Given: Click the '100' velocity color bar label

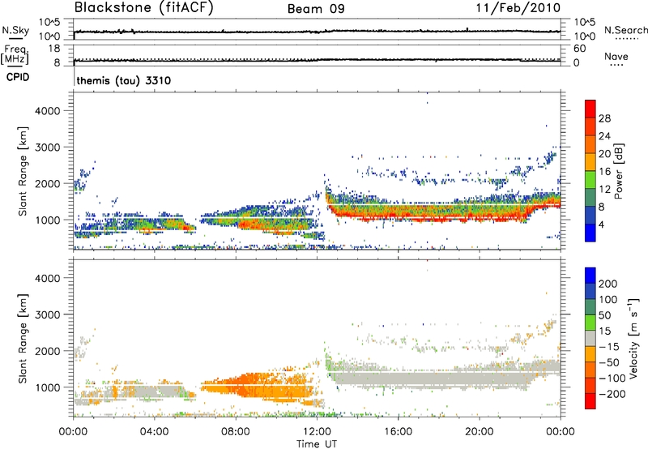Looking at the screenshot, I should click(x=608, y=300).
